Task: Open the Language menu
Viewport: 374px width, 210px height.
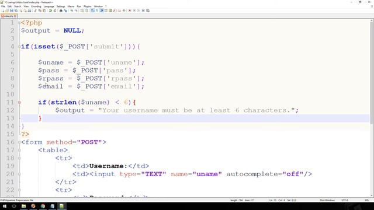Action: tap(49, 6)
